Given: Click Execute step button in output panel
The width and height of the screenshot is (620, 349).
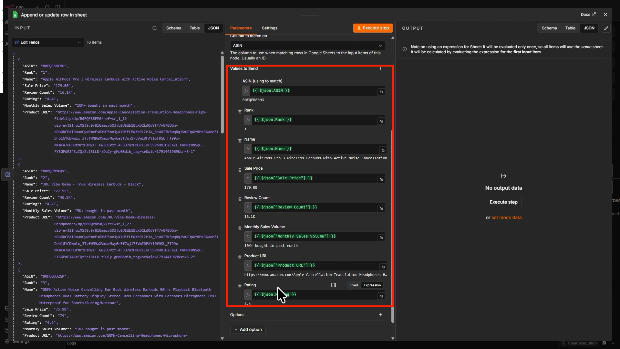Looking at the screenshot, I should [x=503, y=202].
